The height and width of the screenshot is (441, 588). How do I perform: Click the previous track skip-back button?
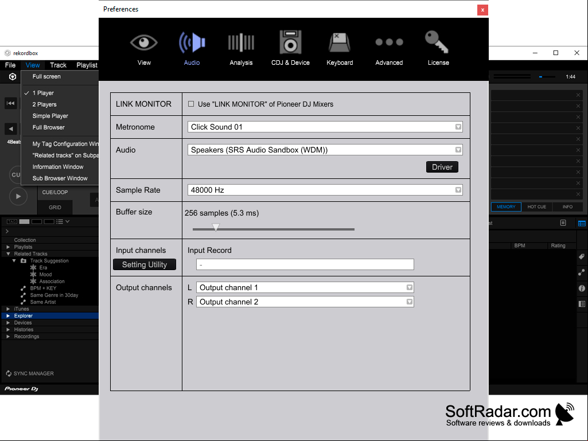pos(11,103)
